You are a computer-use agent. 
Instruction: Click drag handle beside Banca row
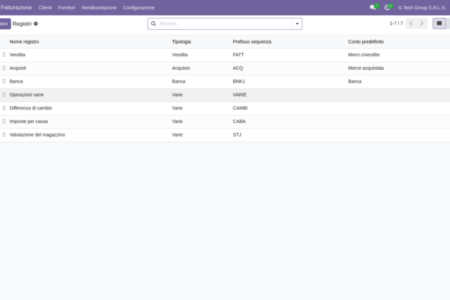coord(4,81)
